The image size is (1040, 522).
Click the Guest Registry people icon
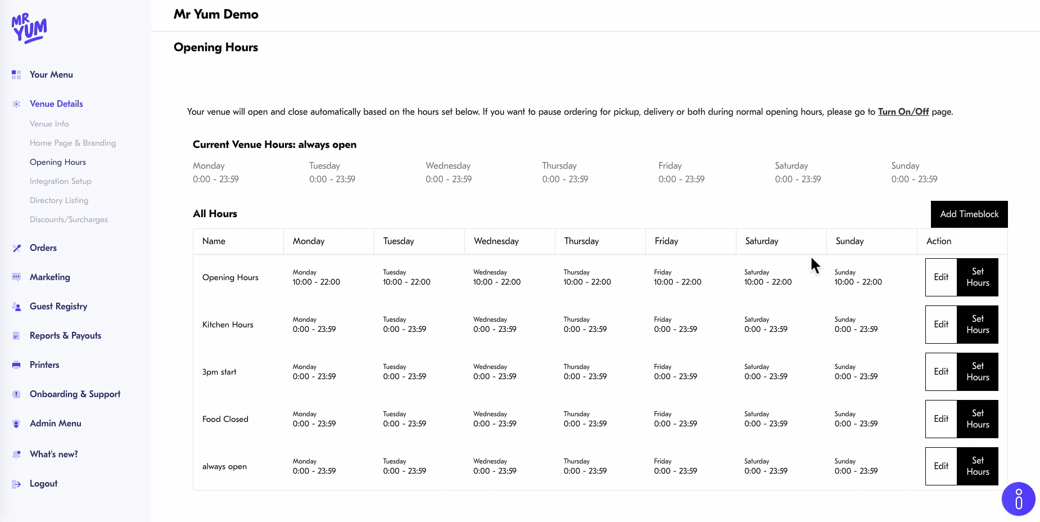click(x=16, y=307)
